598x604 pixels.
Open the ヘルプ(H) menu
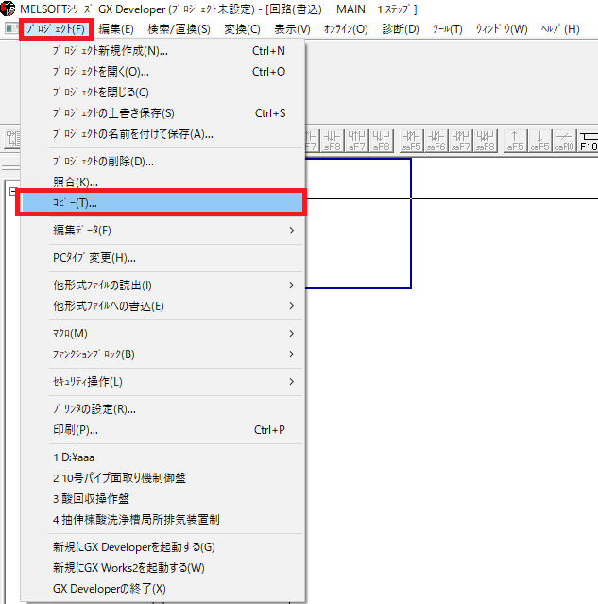point(560,29)
